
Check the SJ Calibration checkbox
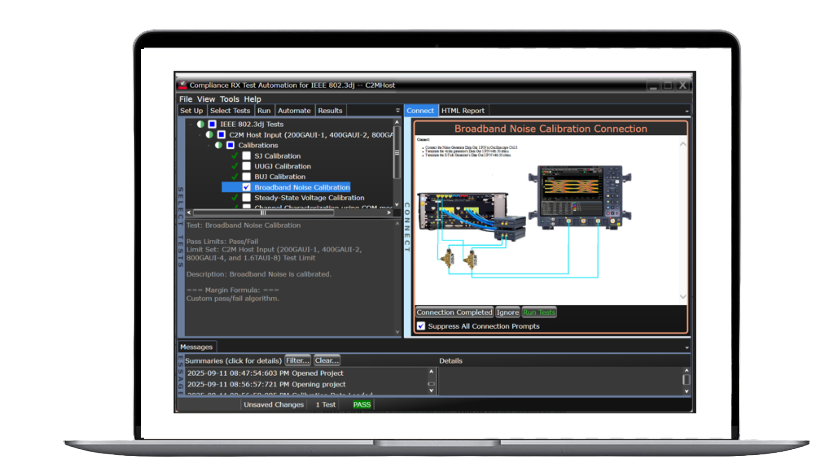click(247, 156)
